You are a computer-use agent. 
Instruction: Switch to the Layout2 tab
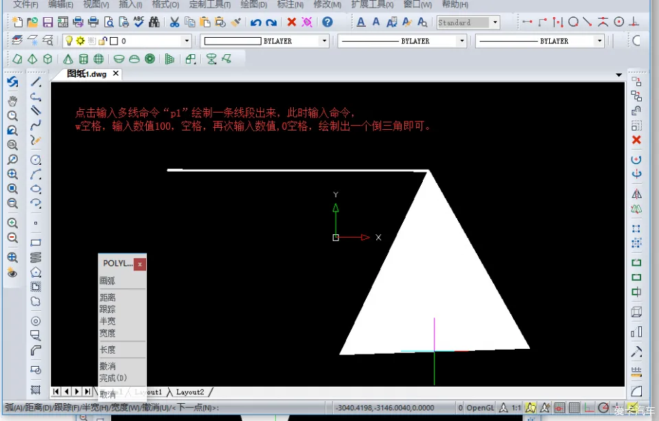click(189, 392)
